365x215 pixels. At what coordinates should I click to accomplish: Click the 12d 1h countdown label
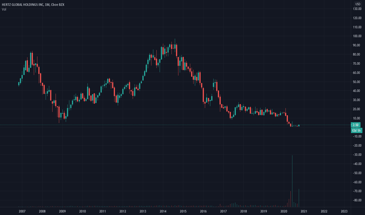tap(356, 131)
